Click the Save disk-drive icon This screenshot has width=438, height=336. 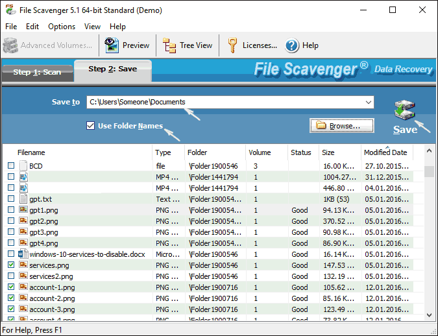coord(405,110)
